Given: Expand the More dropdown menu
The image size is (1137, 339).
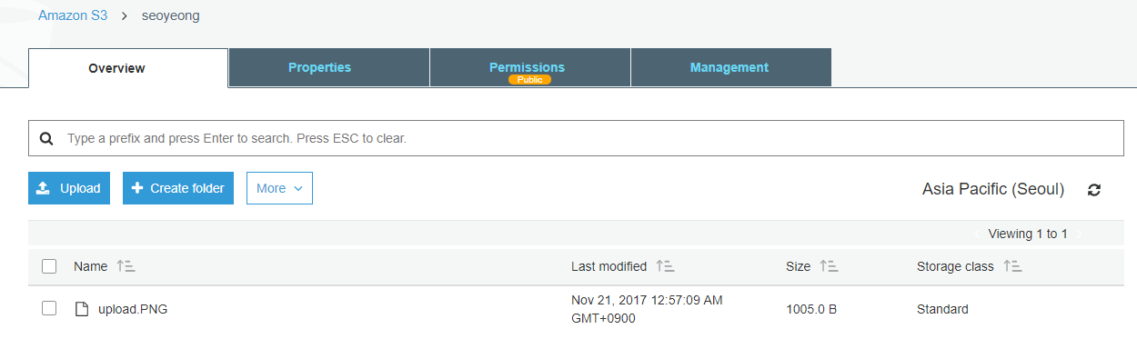Looking at the screenshot, I should click(279, 188).
